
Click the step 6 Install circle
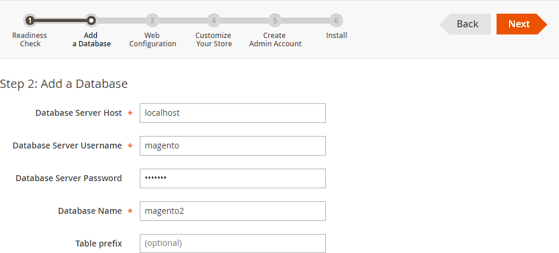click(x=336, y=21)
